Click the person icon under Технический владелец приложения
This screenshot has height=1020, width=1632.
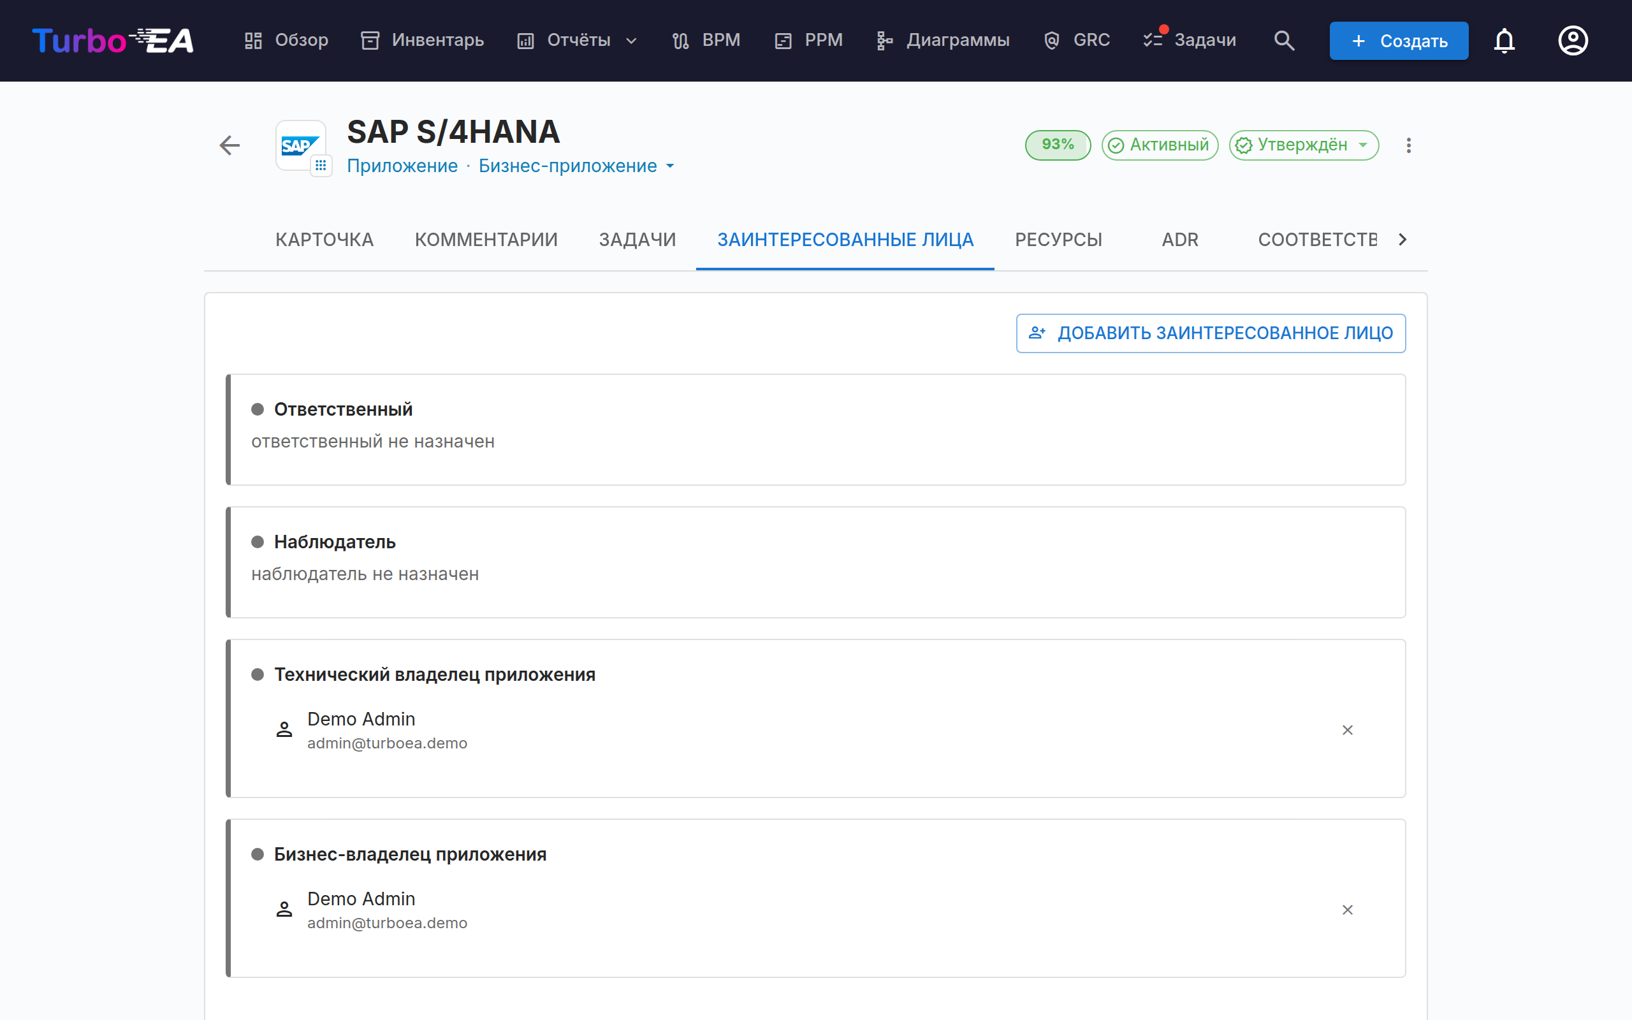click(284, 730)
